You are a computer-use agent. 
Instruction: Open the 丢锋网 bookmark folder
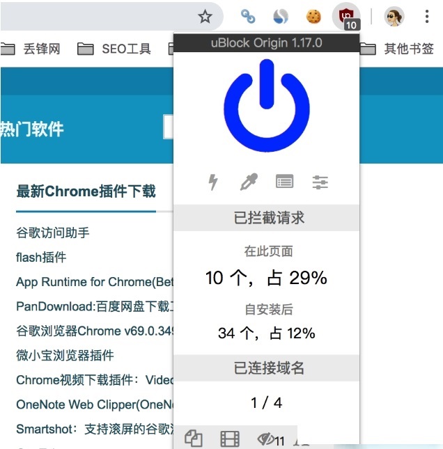[x=31, y=49]
